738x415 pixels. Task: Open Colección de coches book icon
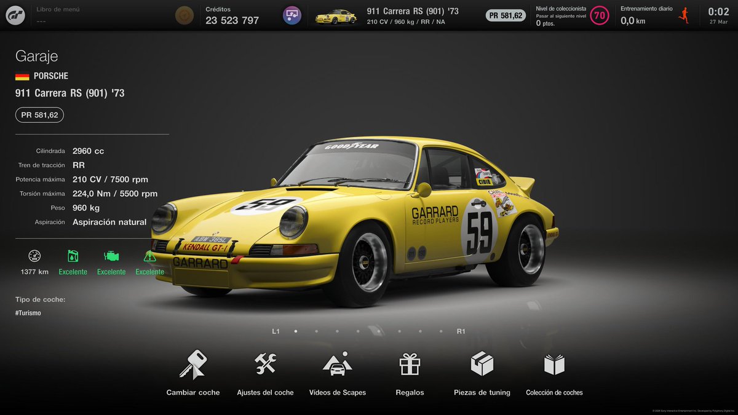(554, 365)
